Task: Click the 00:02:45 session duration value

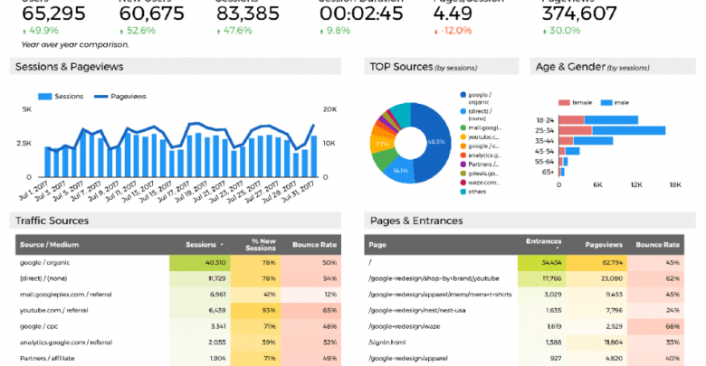Action: tap(361, 14)
